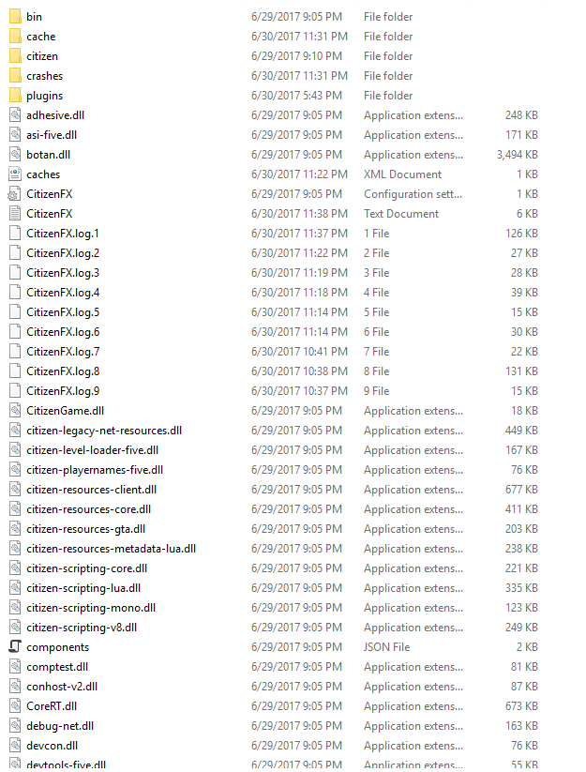Select the bin folder icon
The image size is (586, 772).
tap(15, 16)
